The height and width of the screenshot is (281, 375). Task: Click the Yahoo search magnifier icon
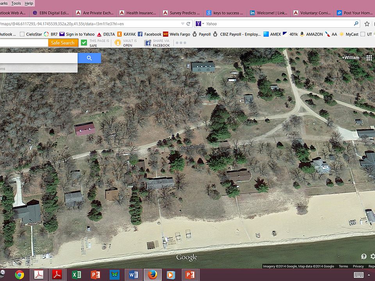[x=356, y=24]
